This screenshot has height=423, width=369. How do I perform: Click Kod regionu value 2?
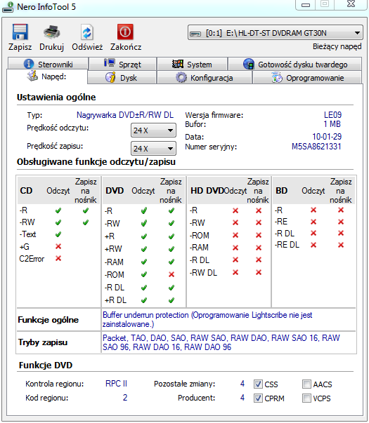(125, 397)
